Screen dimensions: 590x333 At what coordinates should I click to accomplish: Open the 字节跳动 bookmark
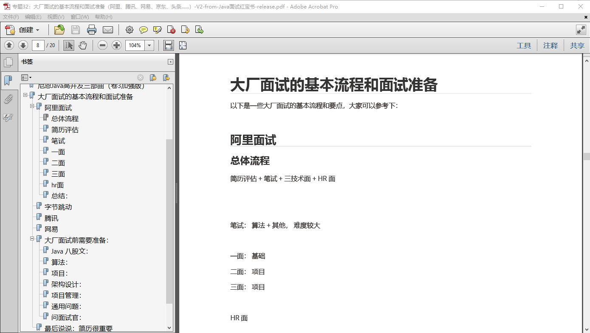click(58, 207)
